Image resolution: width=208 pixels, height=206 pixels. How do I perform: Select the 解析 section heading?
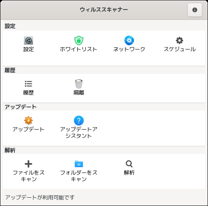pyautogui.click(x=10, y=150)
